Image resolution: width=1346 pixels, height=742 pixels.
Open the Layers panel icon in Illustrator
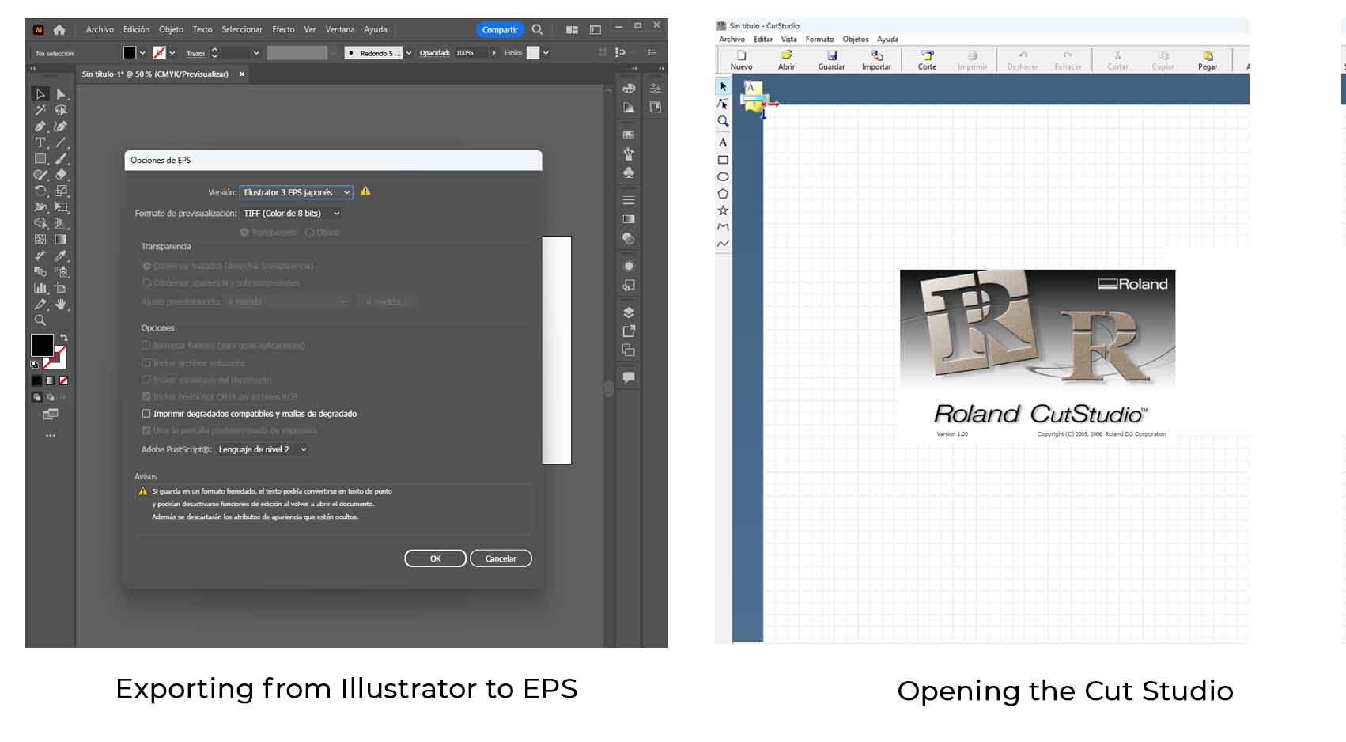629,312
